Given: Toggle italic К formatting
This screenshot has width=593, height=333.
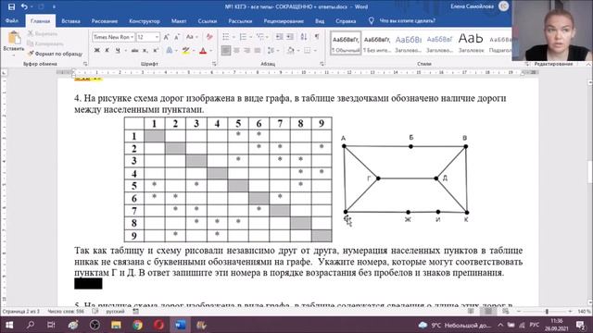Looking at the screenshot, I should (107, 50).
